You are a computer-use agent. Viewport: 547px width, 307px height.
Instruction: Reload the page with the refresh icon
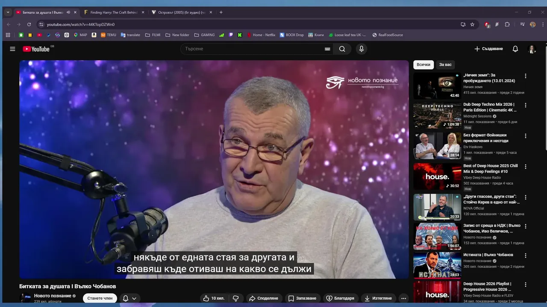29,25
